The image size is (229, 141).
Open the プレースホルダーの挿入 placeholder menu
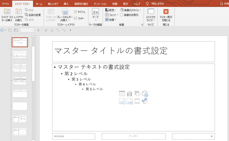point(65,15)
